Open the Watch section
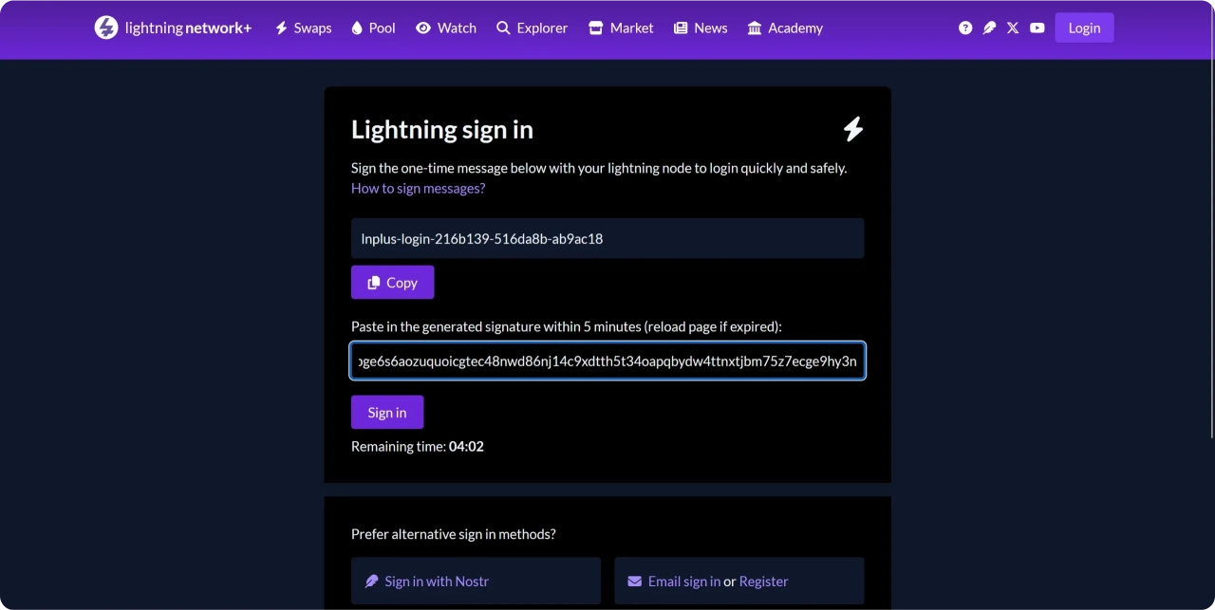This screenshot has height=610, width=1215. point(446,28)
